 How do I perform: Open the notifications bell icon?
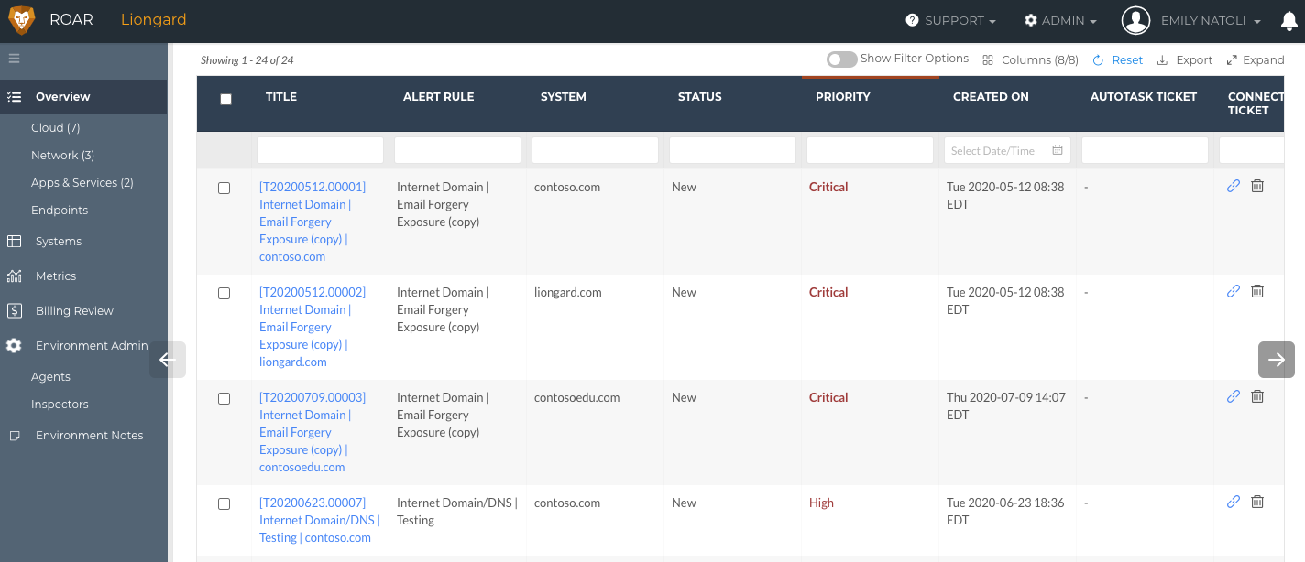pyautogui.click(x=1289, y=20)
